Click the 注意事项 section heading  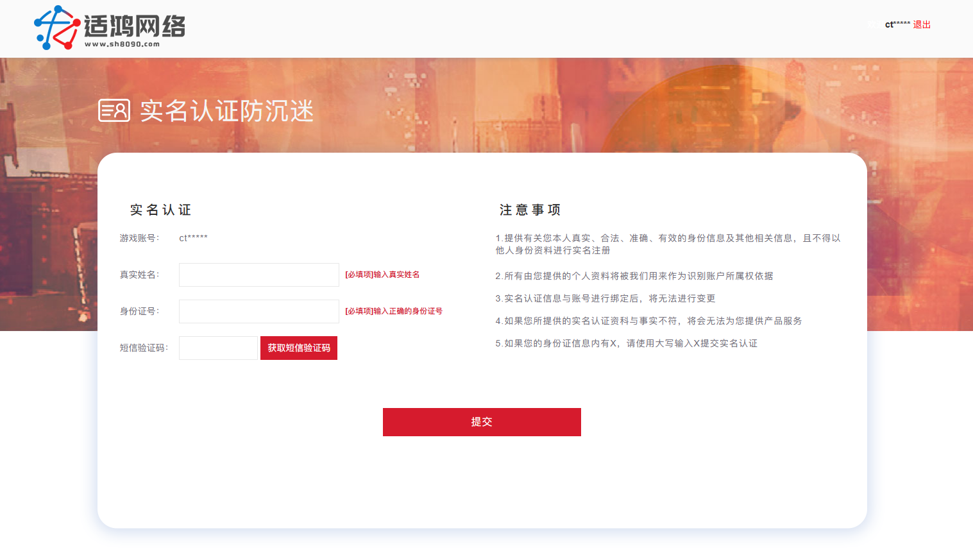530,210
